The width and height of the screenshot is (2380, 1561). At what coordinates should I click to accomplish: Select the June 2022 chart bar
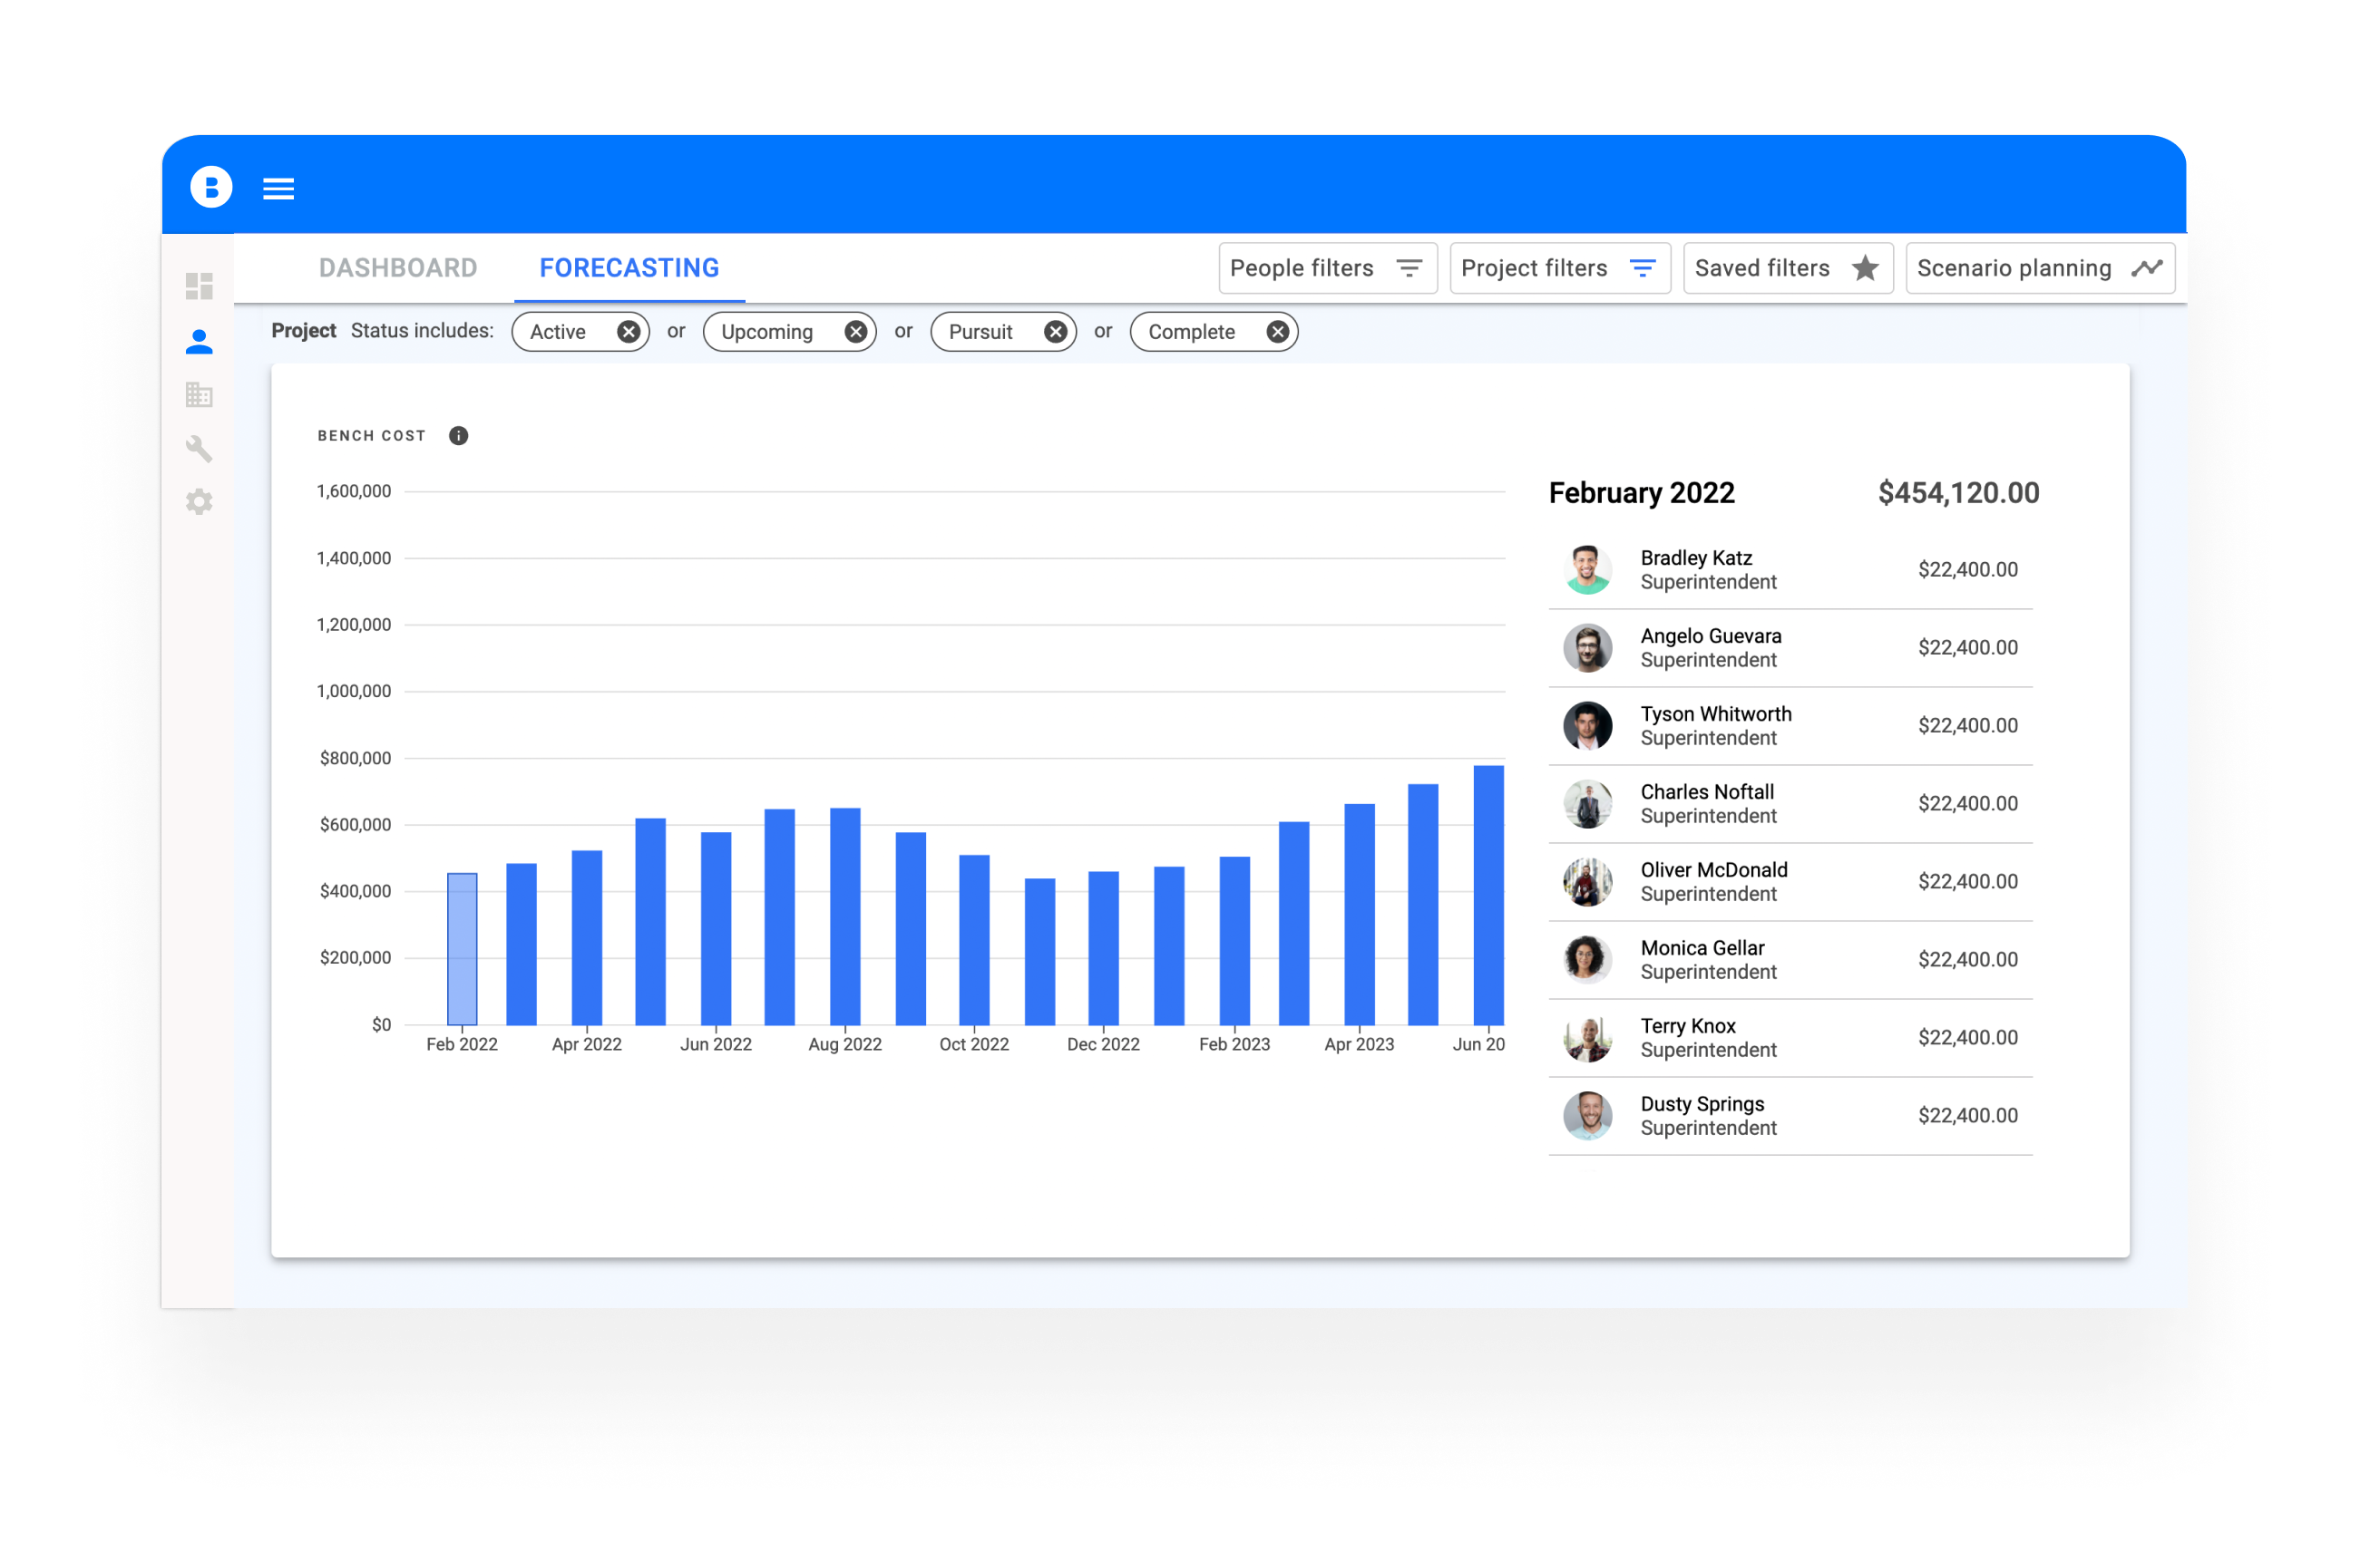[x=715, y=927]
